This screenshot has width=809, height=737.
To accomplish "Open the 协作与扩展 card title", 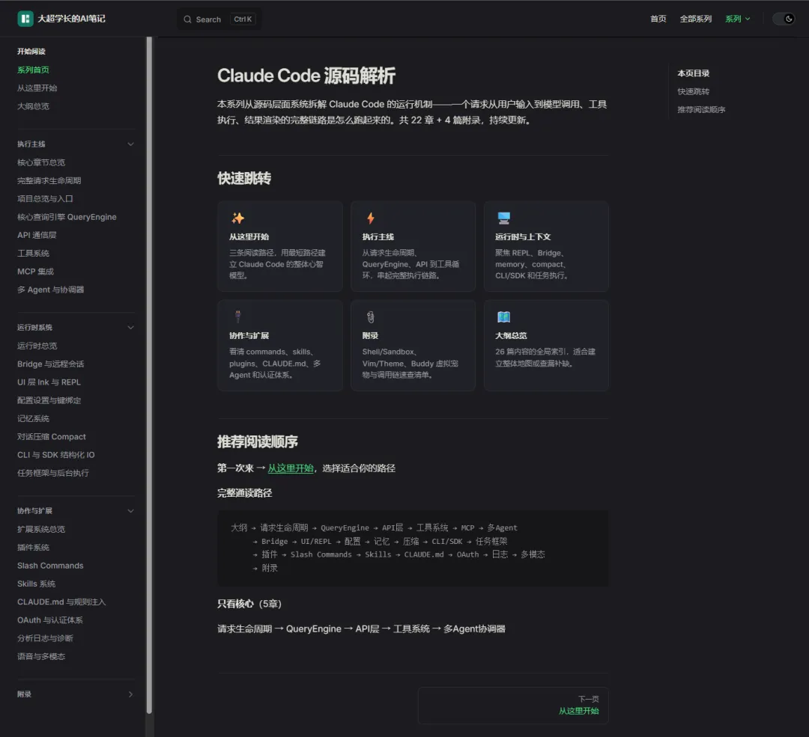I will coord(249,336).
